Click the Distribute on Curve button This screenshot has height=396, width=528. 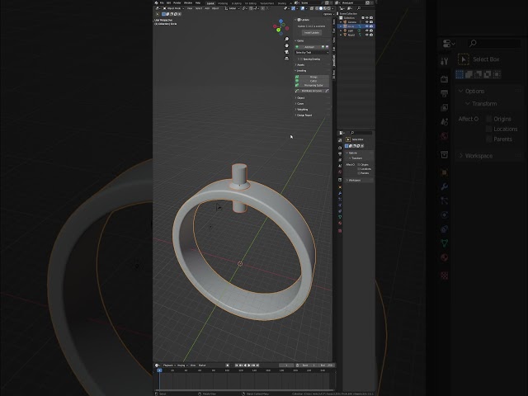[x=312, y=91]
